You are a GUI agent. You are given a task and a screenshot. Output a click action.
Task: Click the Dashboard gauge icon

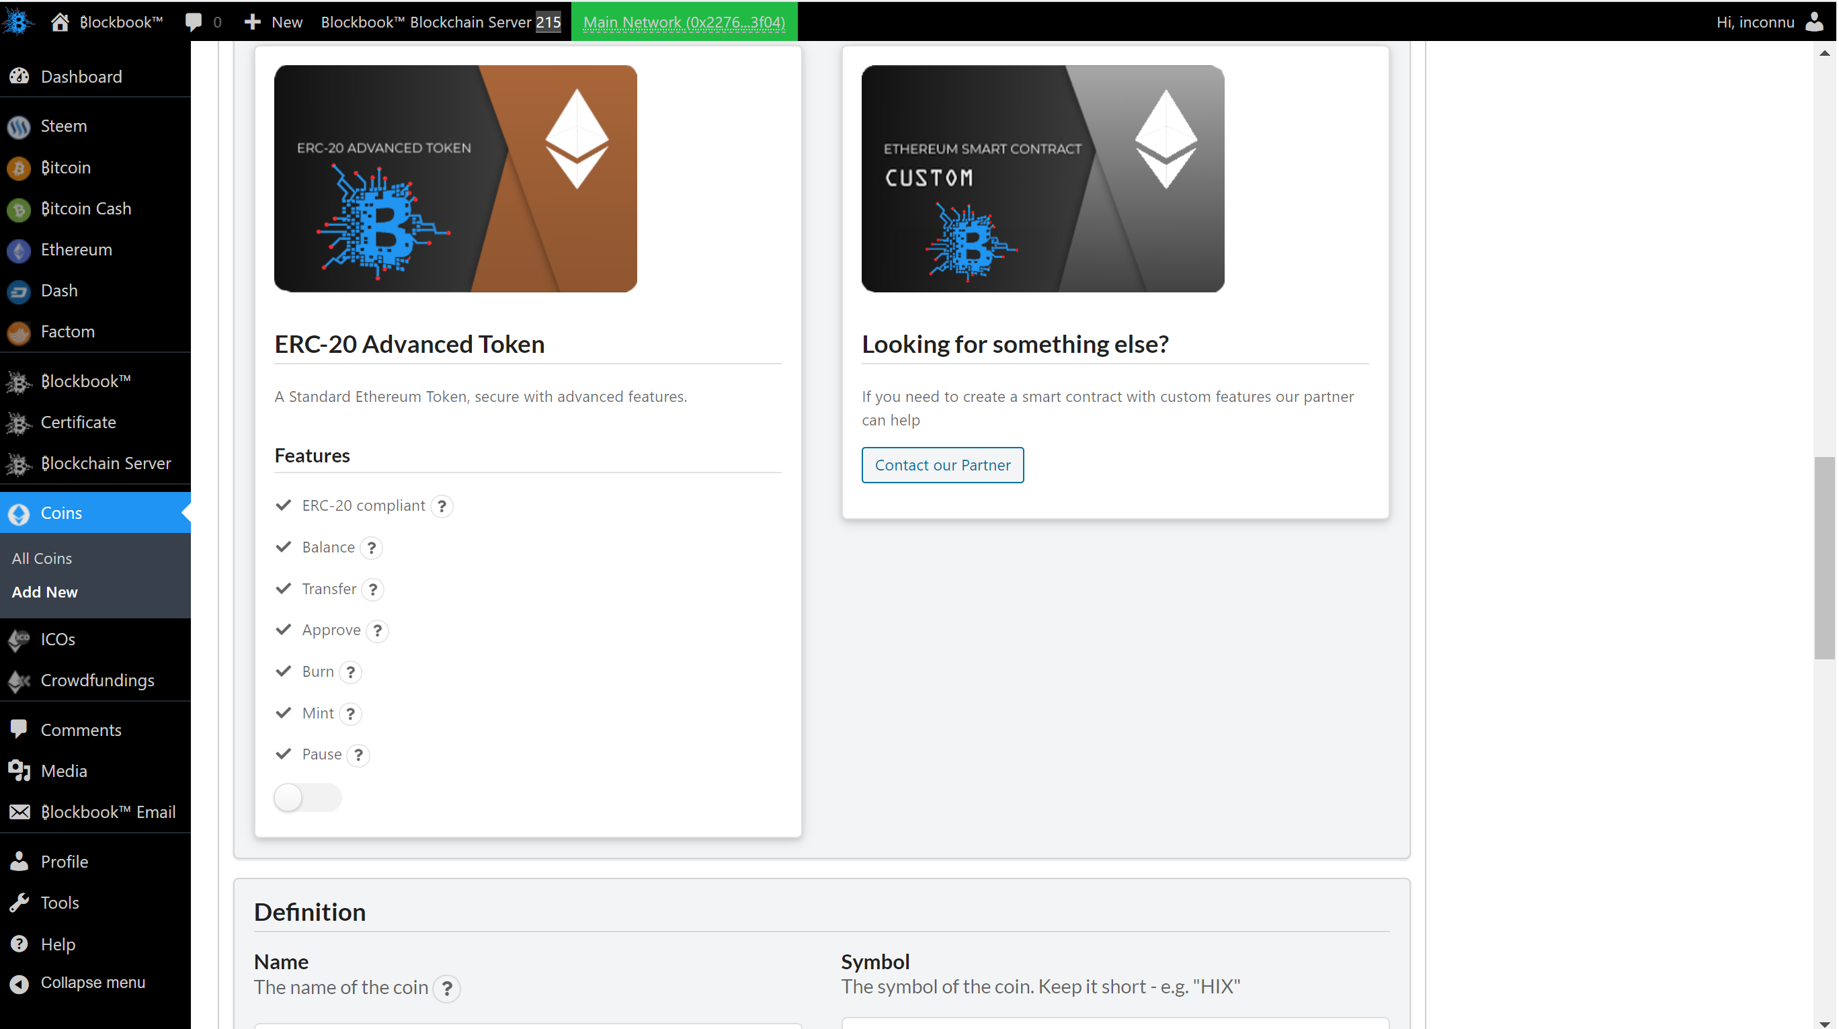click(19, 77)
